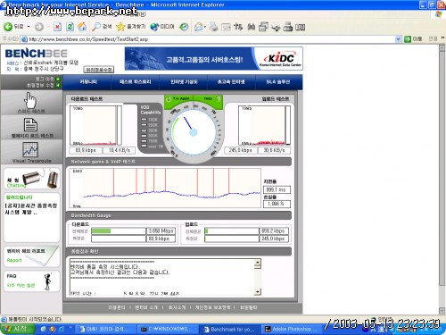This screenshot has width=446, height=335.
Task: Open the Search magnifier in IE toolbar
Action: pos(96,27)
